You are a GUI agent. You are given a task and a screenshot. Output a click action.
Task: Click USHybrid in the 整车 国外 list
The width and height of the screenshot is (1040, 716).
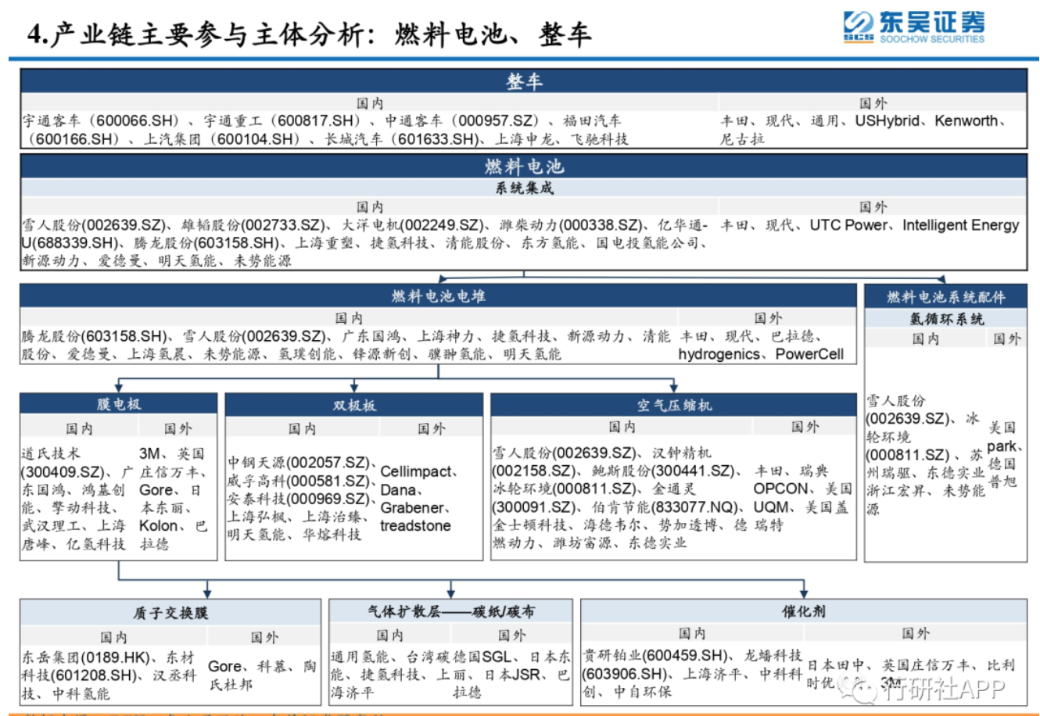pyautogui.click(x=887, y=121)
